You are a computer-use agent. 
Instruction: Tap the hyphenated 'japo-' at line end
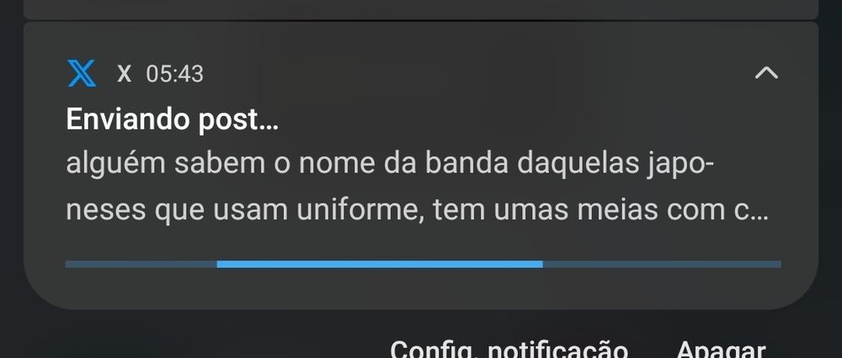pos(677,165)
